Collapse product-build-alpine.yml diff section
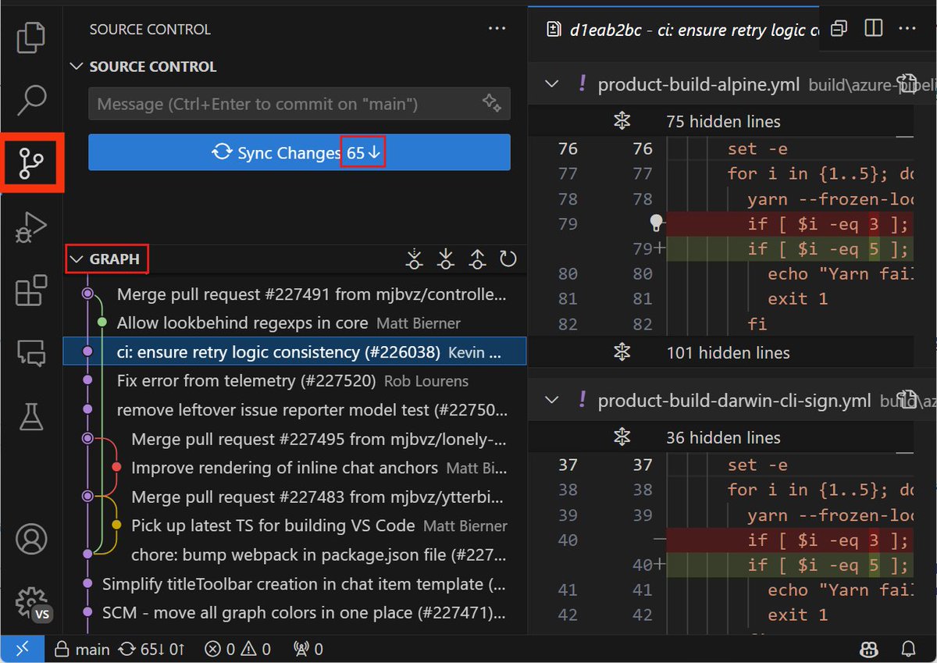Screen dimensions: 937x663 [551, 84]
